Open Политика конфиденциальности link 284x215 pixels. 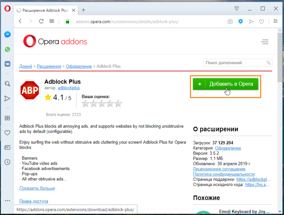[x=224, y=174]
